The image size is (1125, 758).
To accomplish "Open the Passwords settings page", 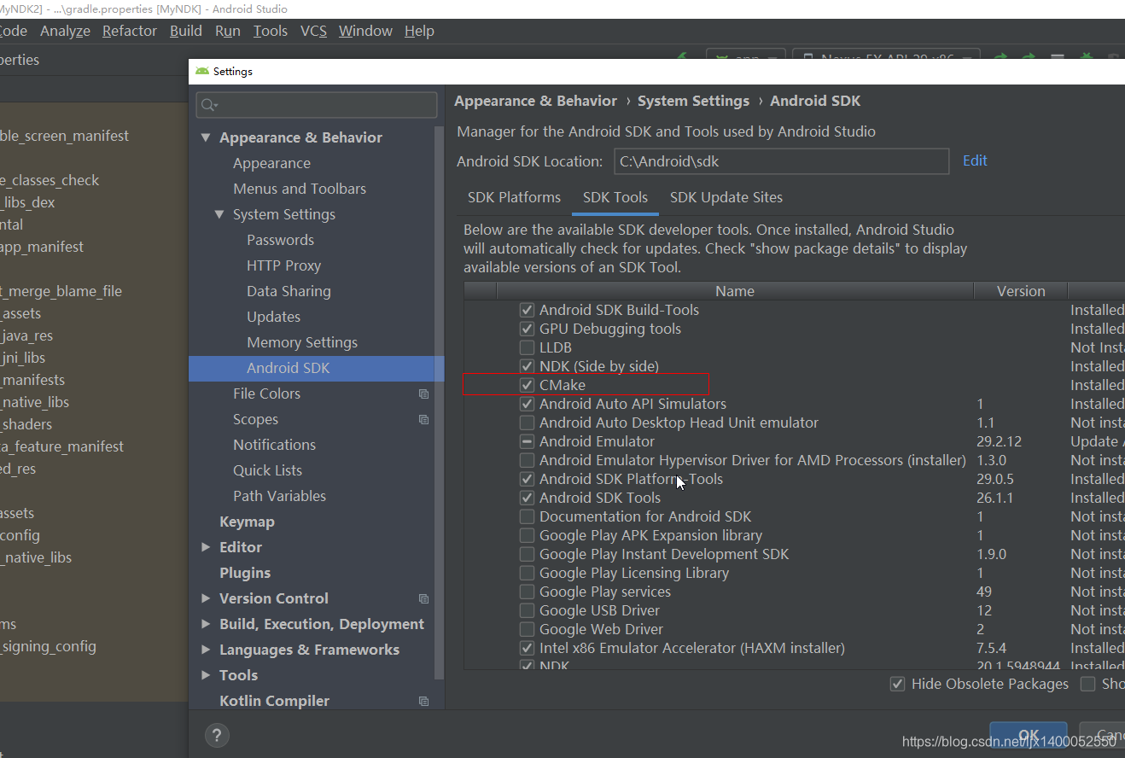I will 280,240.
